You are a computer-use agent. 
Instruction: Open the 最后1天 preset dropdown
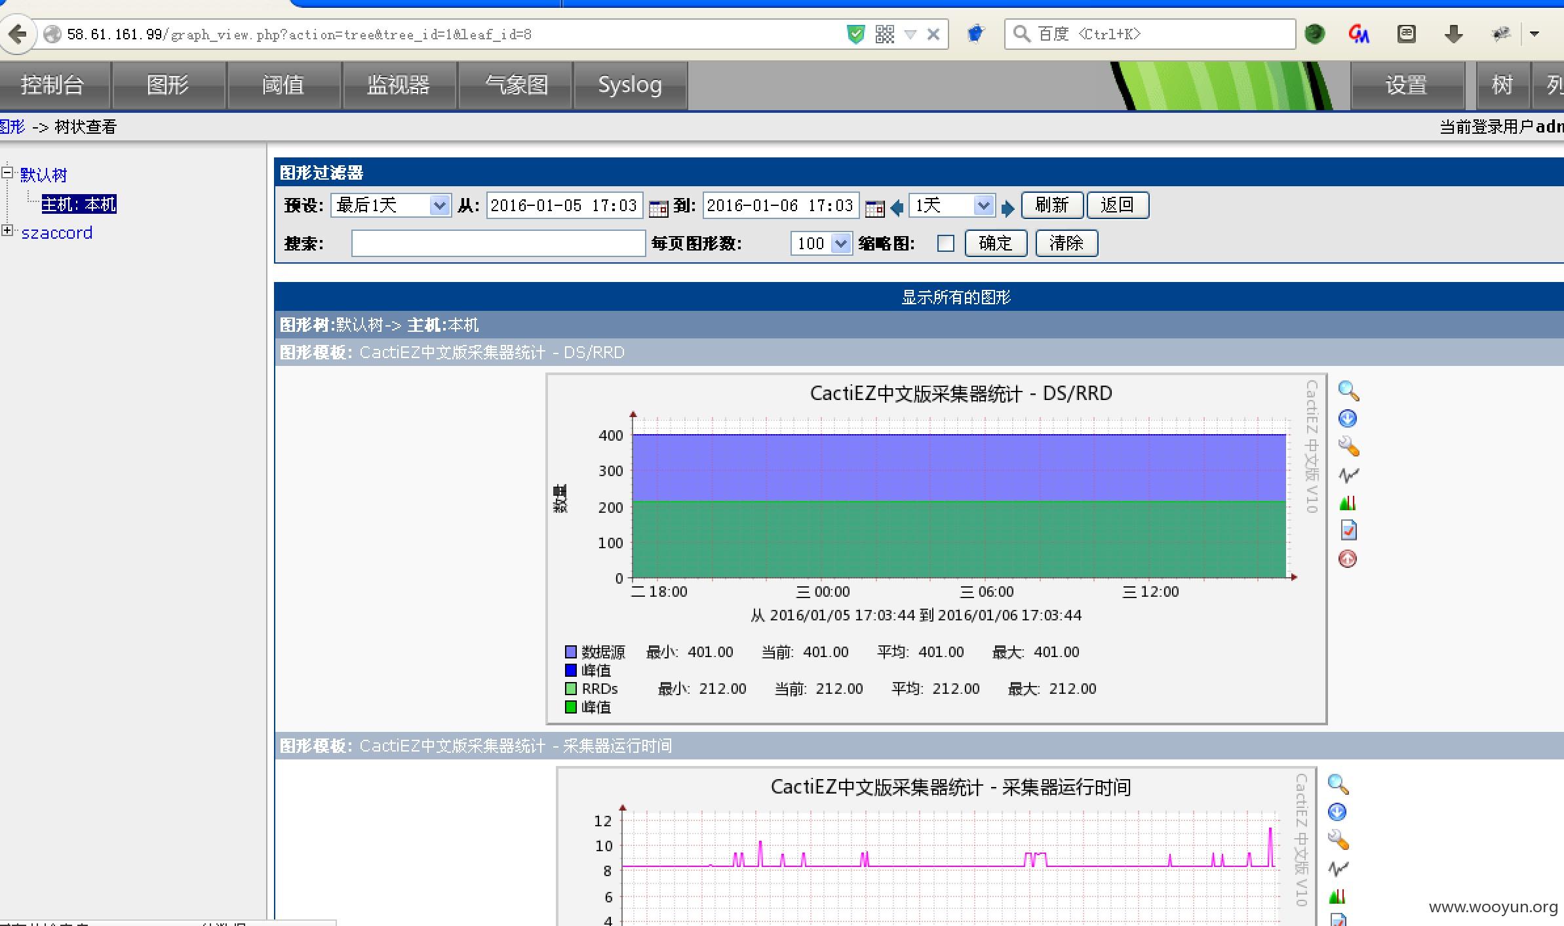pyautogui.click(x=391, y=205)
